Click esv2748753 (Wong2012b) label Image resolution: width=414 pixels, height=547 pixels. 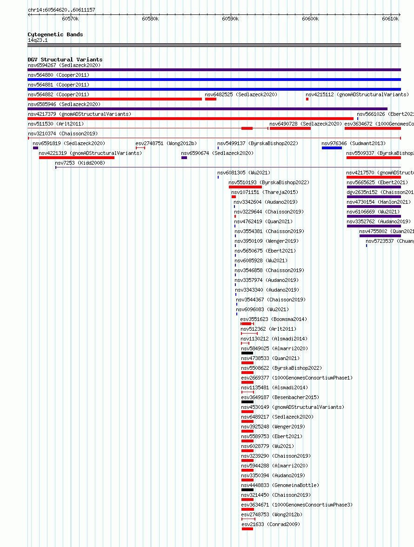(x=272, y=514)
